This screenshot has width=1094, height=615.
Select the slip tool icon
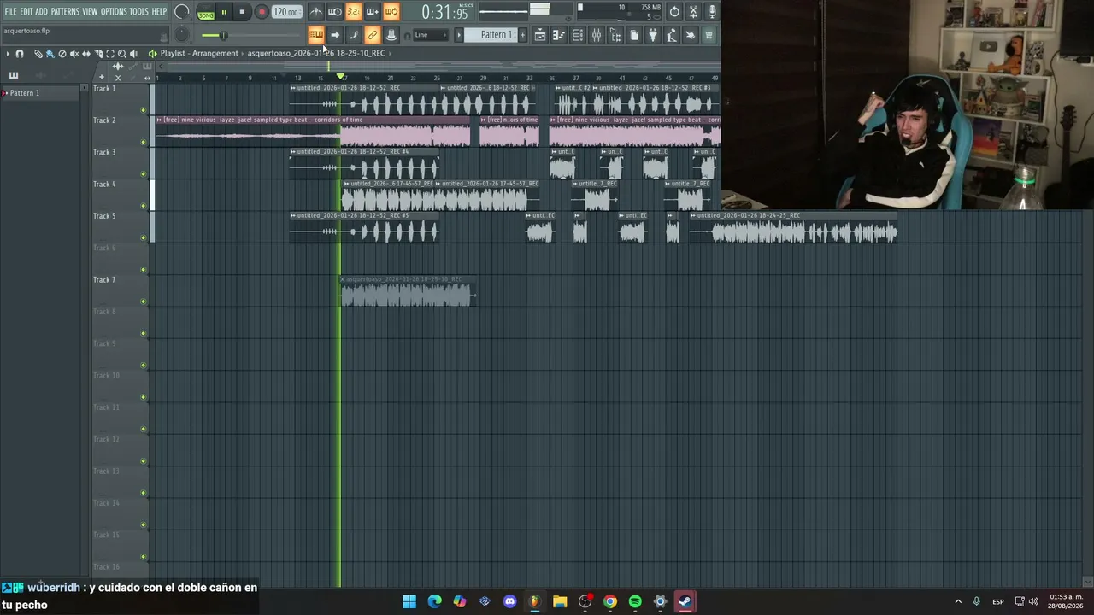pyautogui.click(x=85, y=54)
